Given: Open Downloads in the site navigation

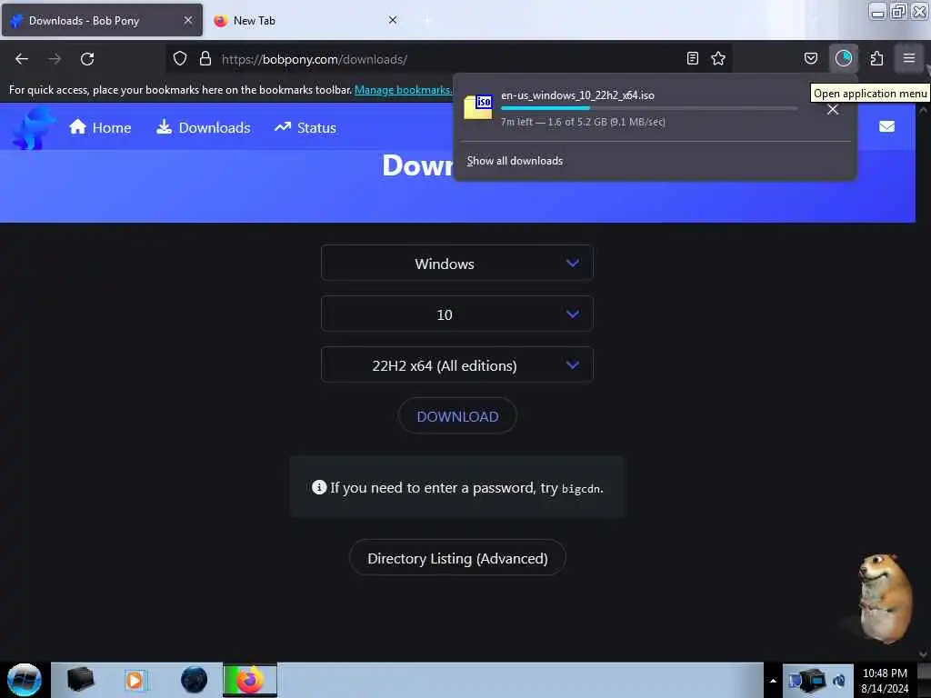Looking at the screenshot, I should coord(203,127).
